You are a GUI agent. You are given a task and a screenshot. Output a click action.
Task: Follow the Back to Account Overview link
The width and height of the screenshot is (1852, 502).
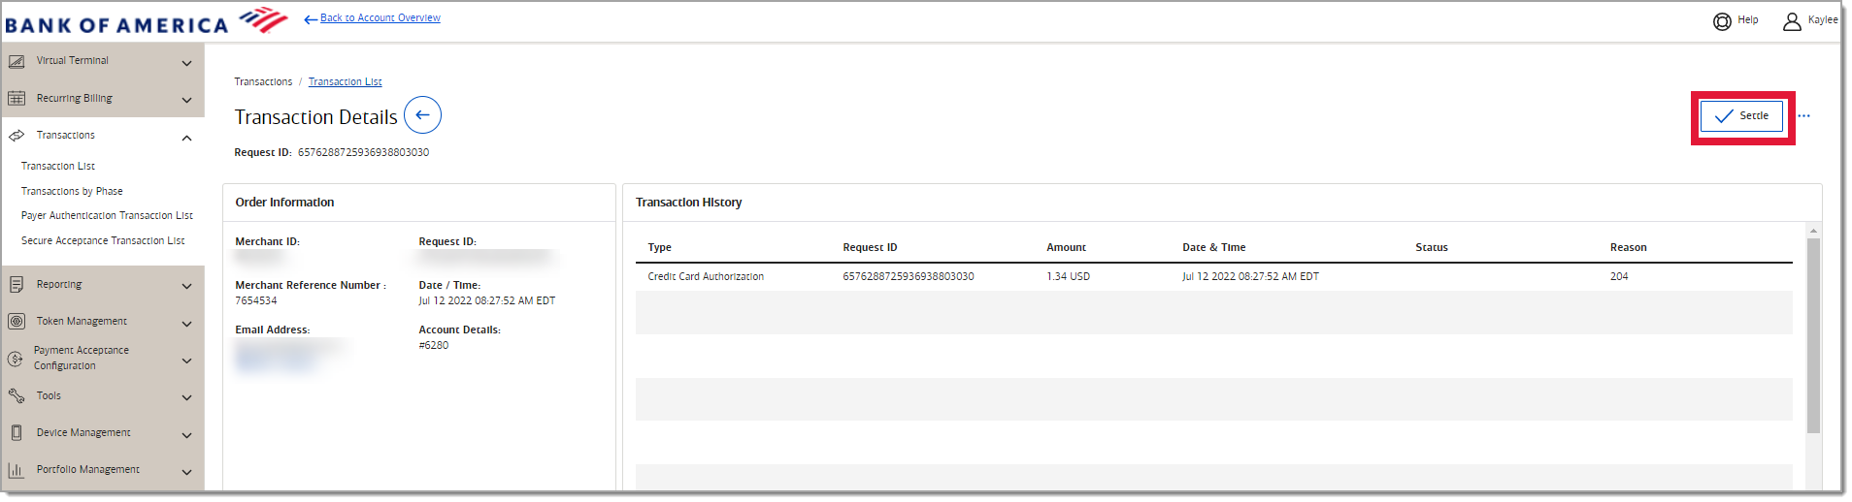[380, 18]
